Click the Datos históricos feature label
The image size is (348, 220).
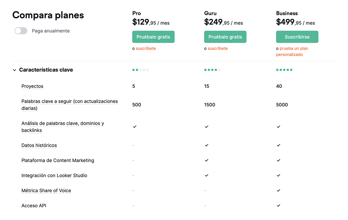39,145
